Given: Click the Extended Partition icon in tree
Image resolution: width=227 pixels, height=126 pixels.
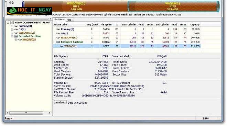Looking at the screenshot, I should coord(16,36).
